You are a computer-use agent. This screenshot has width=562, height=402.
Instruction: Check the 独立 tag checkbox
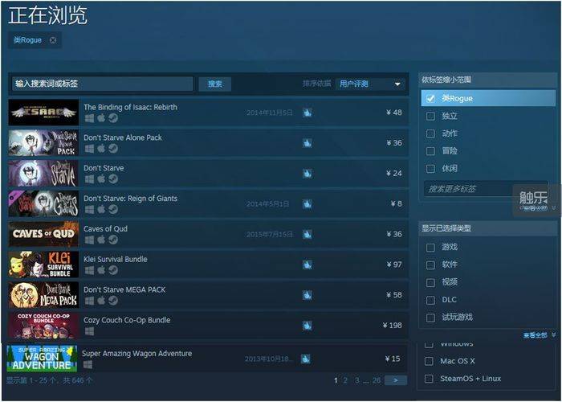coord(430,116)
